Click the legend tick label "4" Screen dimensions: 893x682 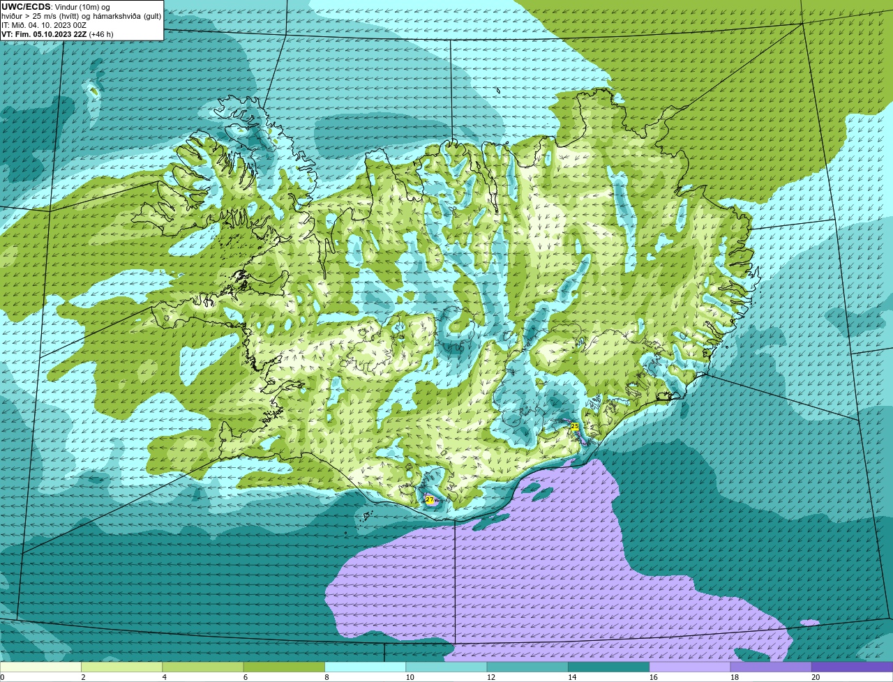[x=164, y=677]
